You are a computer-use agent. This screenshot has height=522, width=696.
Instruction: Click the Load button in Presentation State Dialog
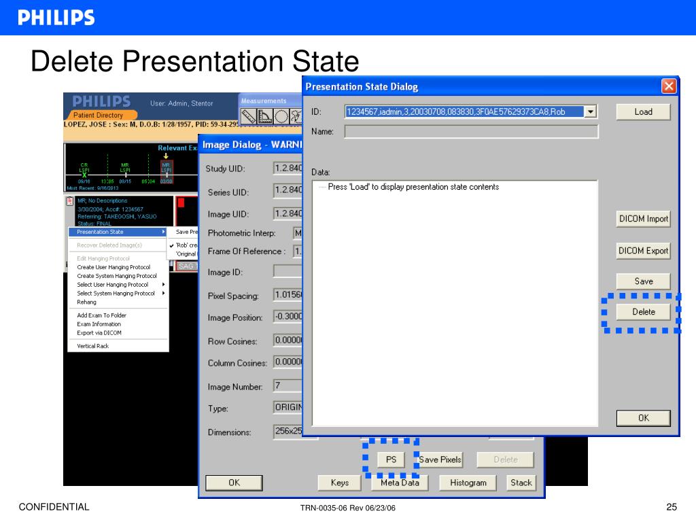643,112
